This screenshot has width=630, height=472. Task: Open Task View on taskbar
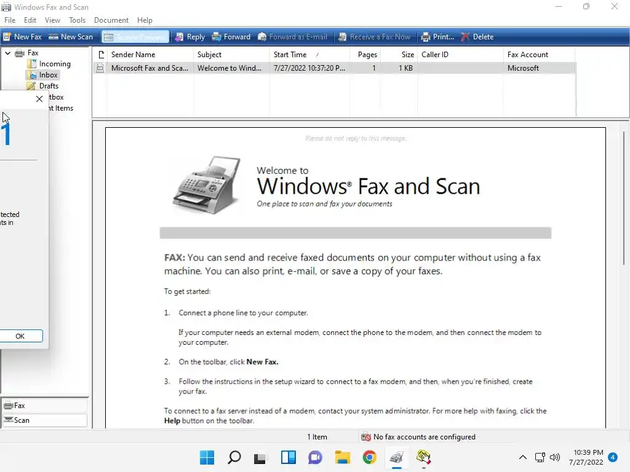[x=260, y=457]
